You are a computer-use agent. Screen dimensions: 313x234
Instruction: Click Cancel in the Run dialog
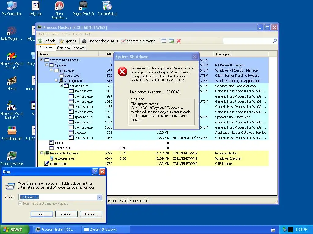pos(66,214)
